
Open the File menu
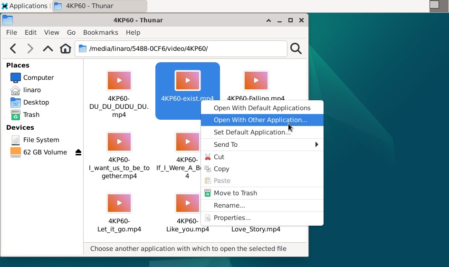click(12, 32)
